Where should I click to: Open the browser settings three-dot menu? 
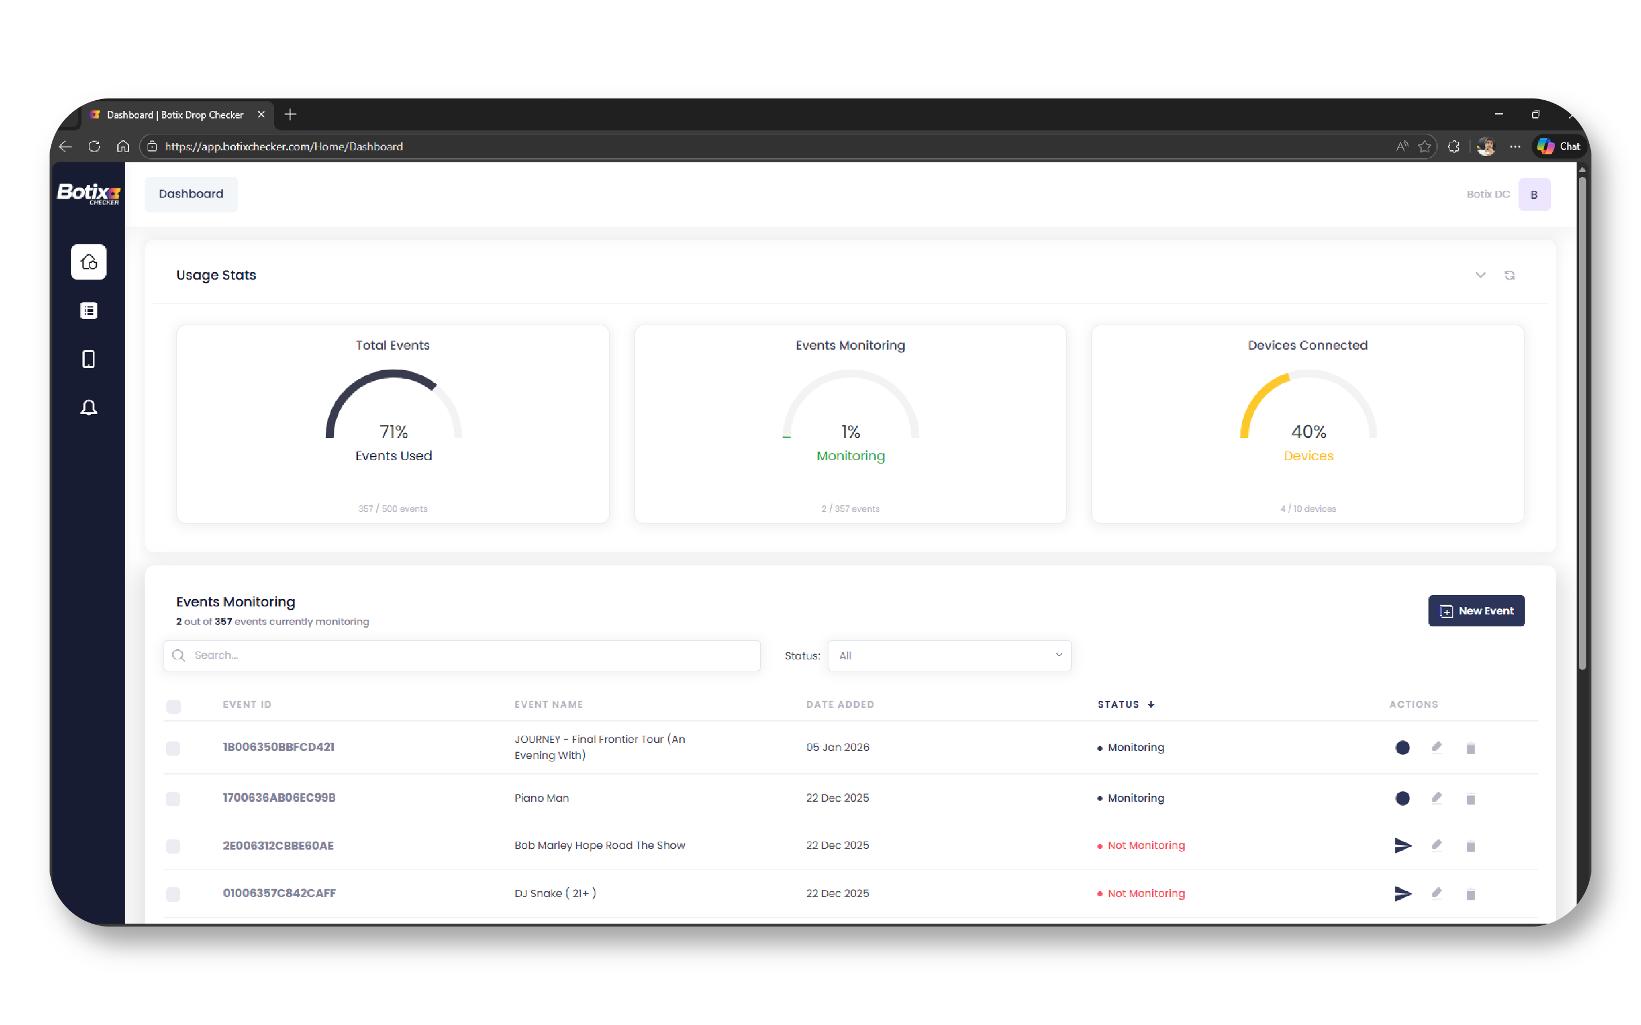(1515, 146)
